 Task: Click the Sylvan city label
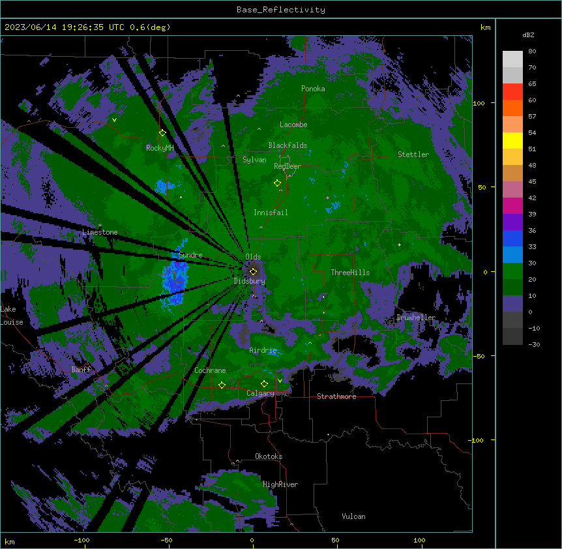tap(254, 160)
